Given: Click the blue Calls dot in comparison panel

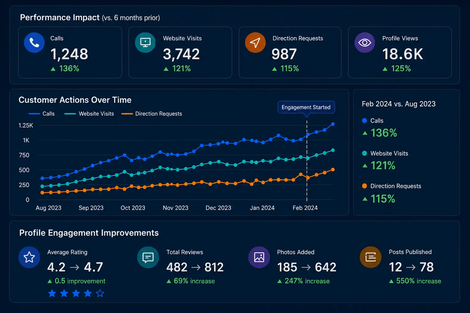Looking at the screenshot, I should point(364,120).
